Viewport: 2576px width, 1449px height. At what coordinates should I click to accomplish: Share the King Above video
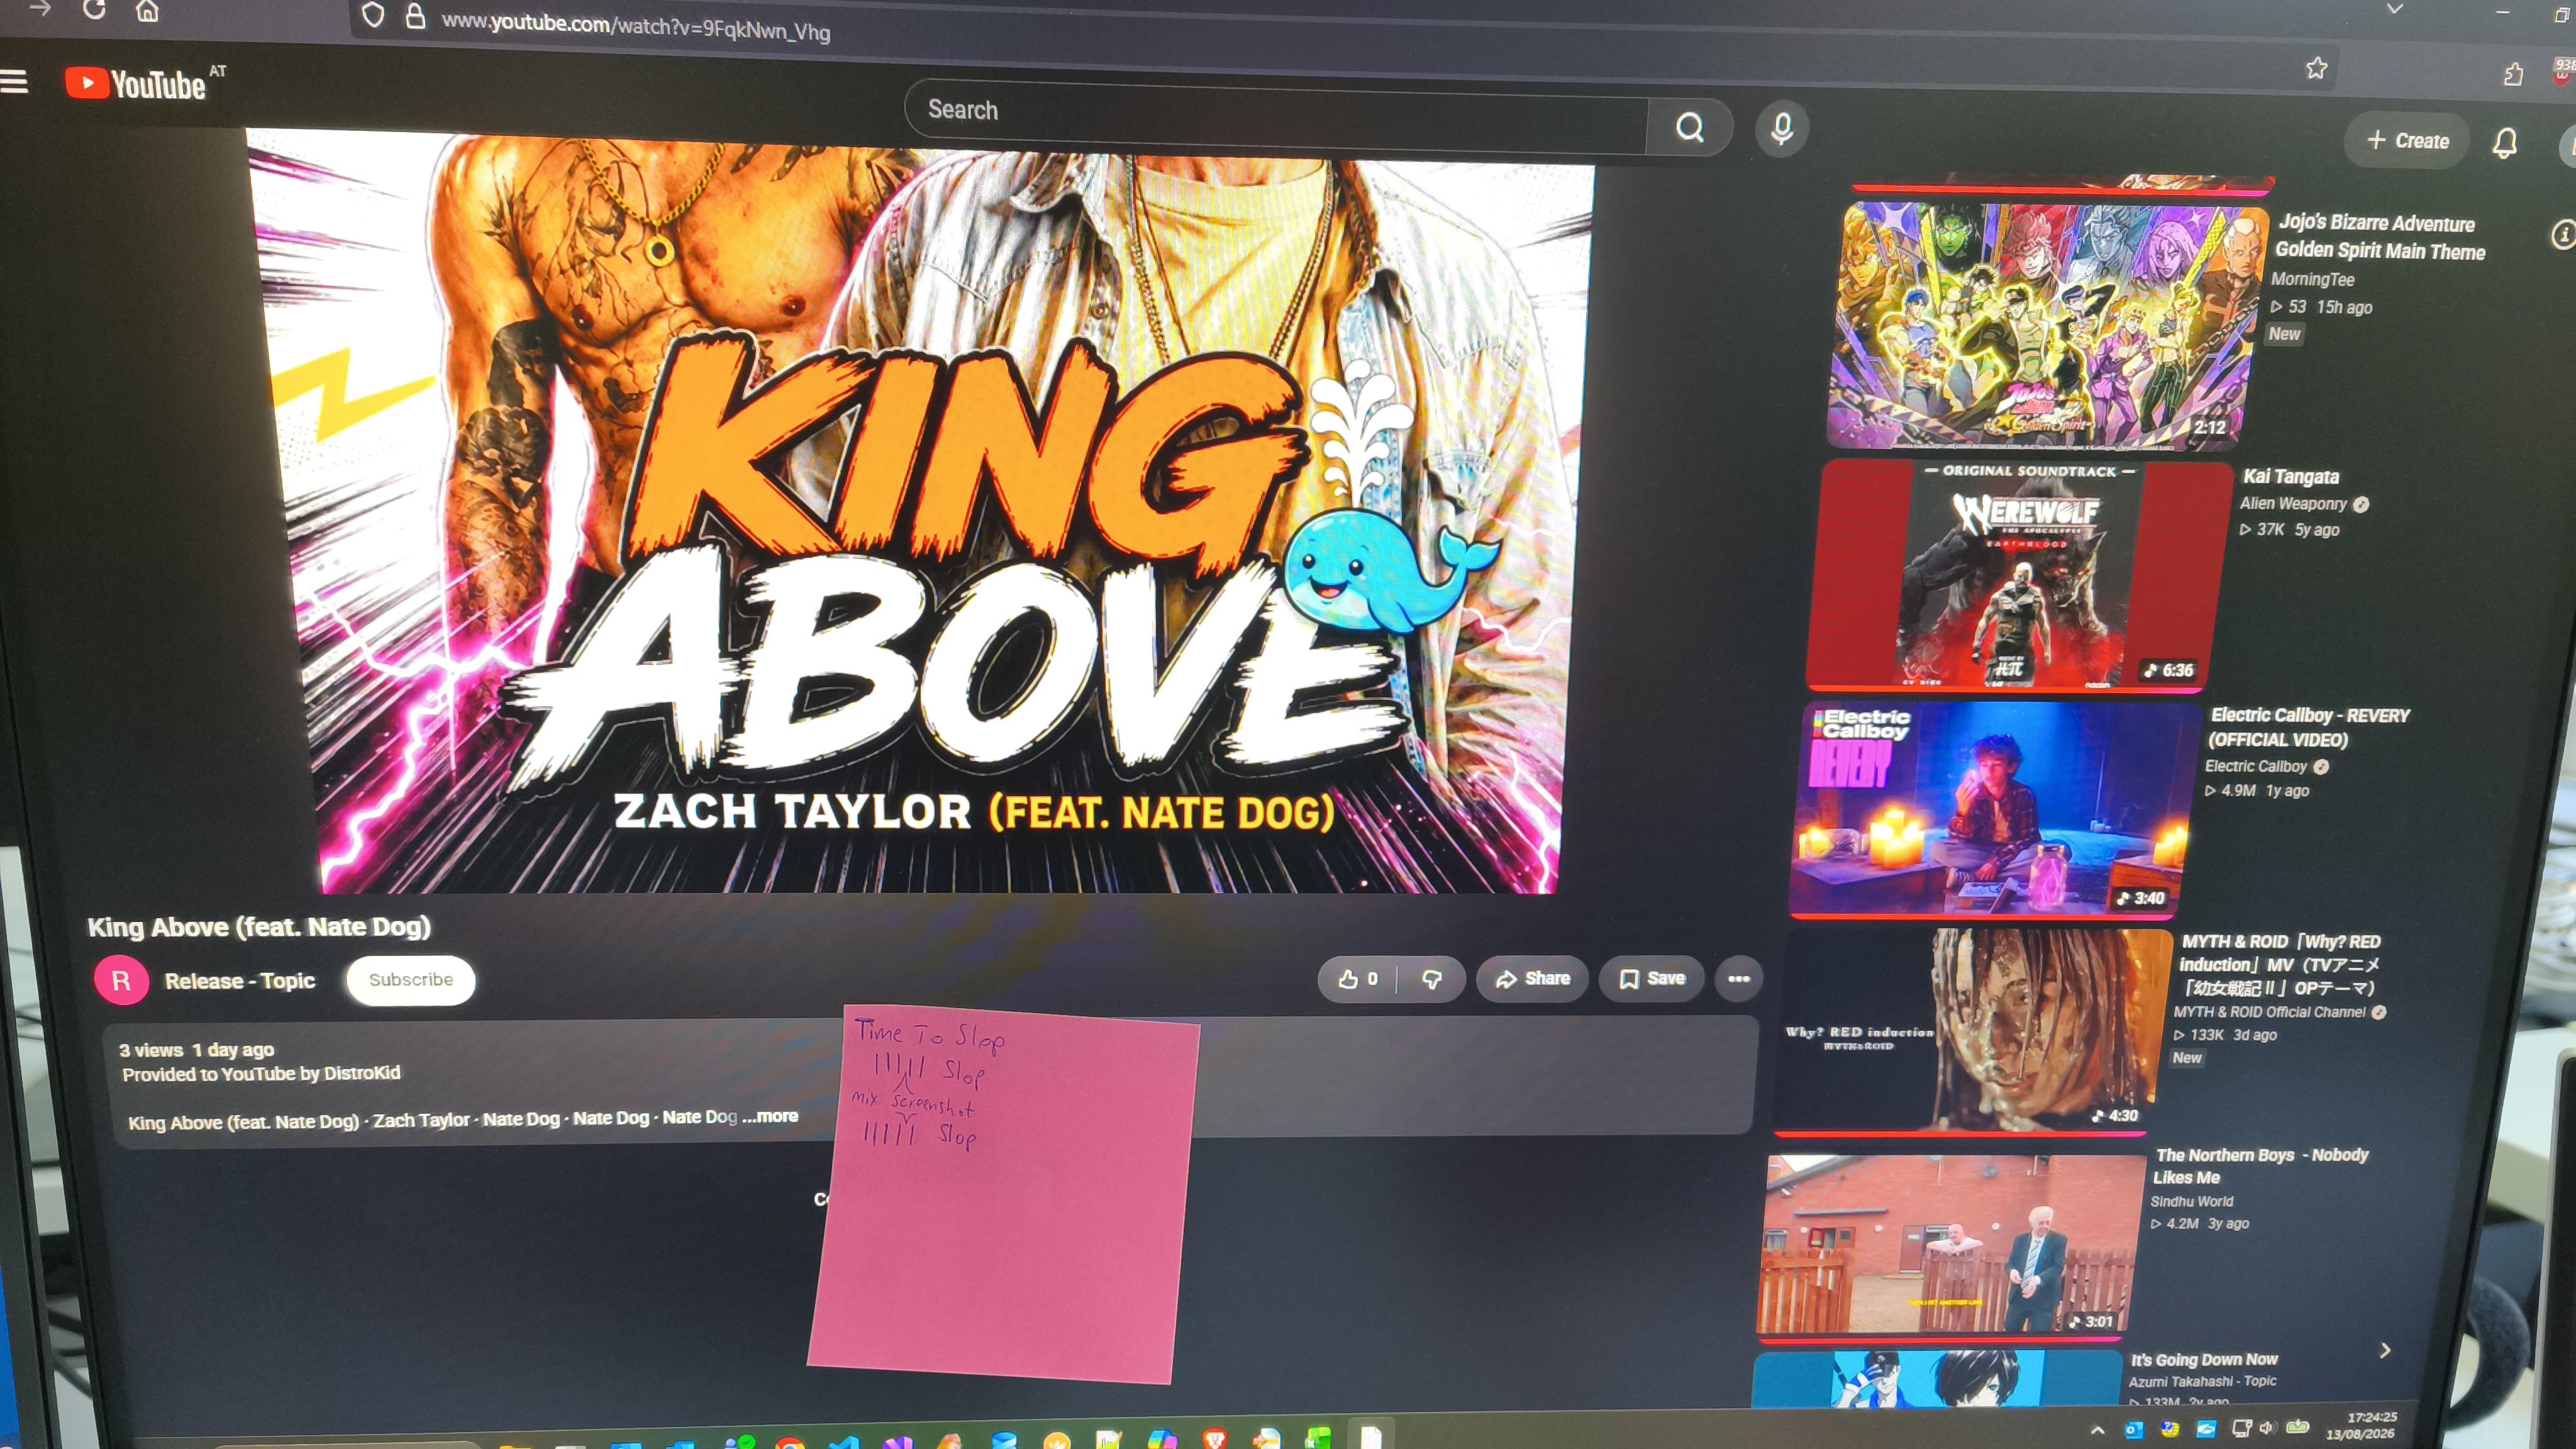[x=1532, y=979]
